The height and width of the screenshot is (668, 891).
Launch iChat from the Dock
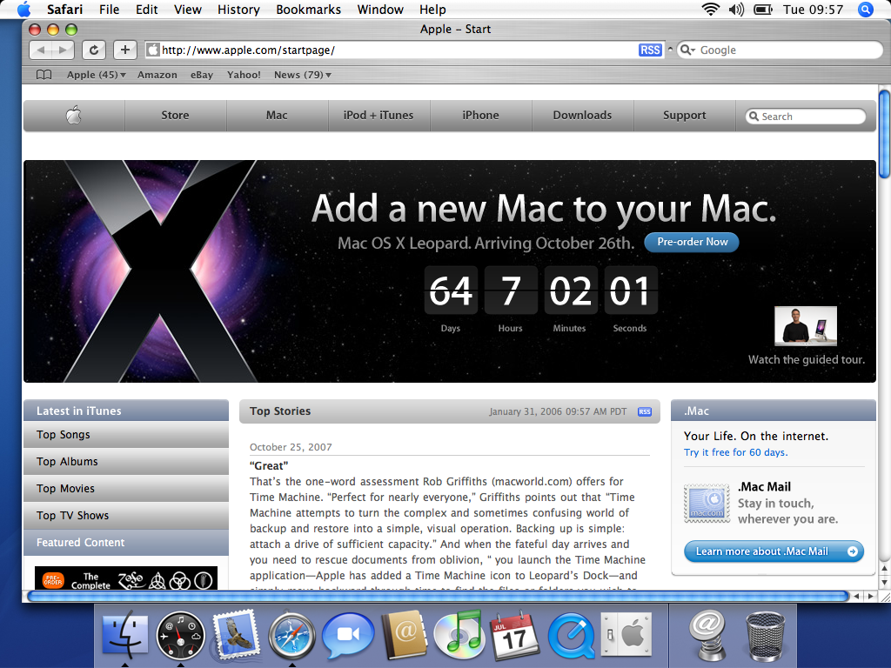pyautogui.click(x=348, y=635)
